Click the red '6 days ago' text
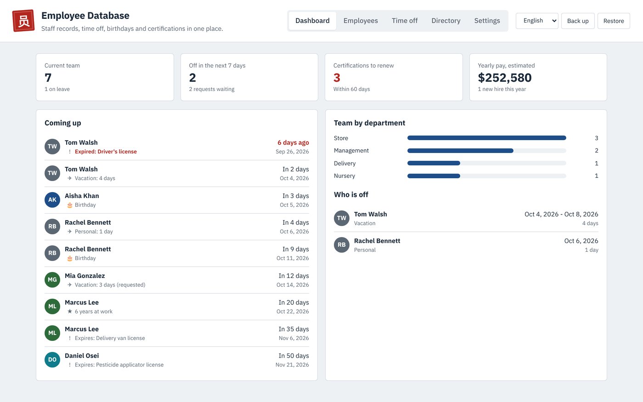Viewport: 643px width, 402px height. click(x=293, y=142)
